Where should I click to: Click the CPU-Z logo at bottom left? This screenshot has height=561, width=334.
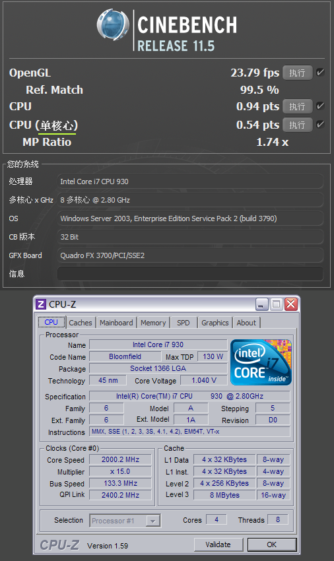click(59, 545)
